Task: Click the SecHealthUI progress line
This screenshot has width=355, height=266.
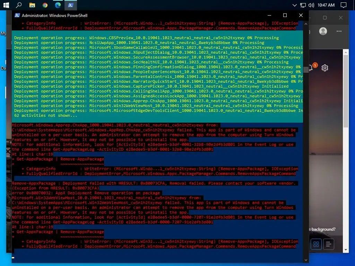Action: [151, 62]
